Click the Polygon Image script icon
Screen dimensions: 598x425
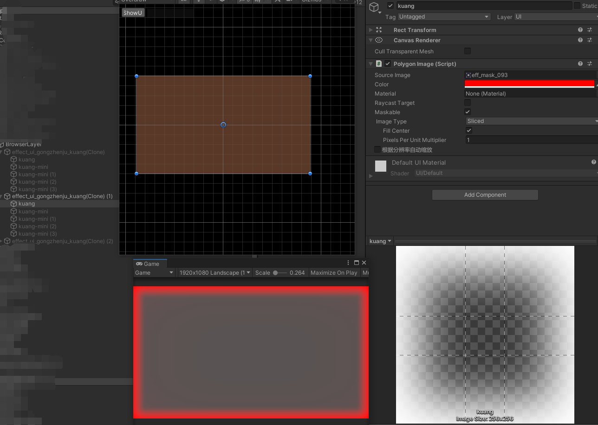(379, 64)
